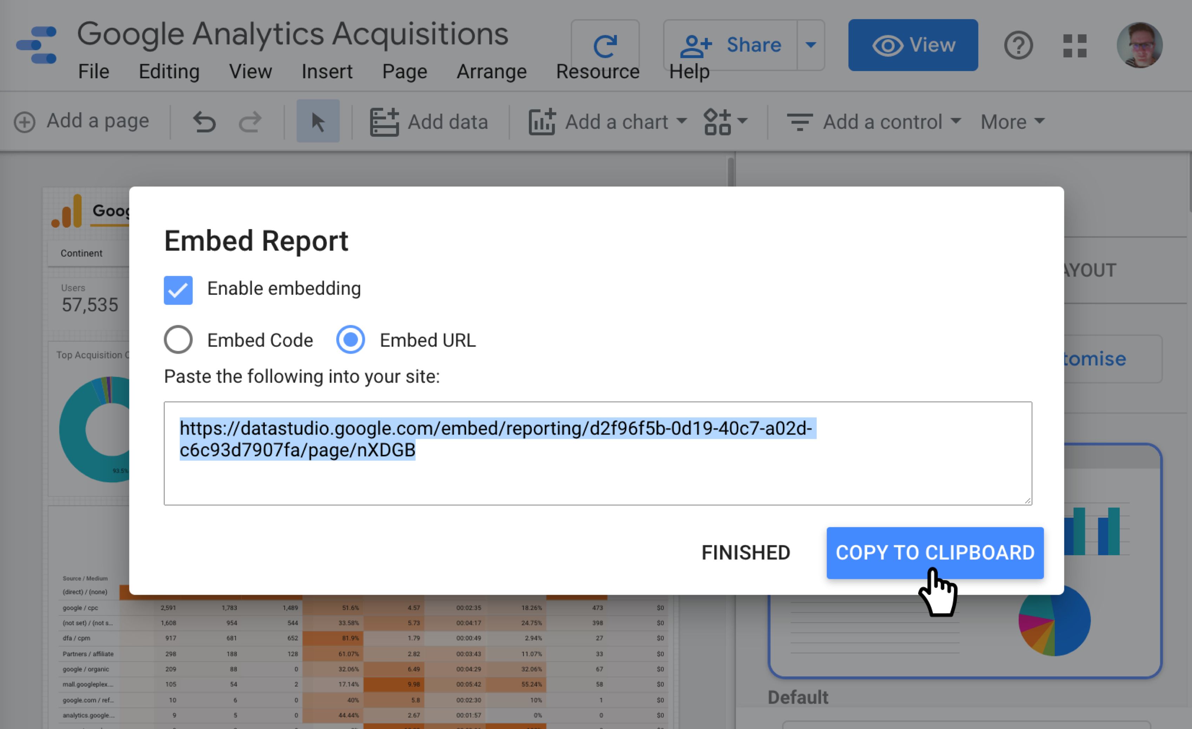Open the user account avatar
The image size is (1192, 729).
(x=1140, y=45)
